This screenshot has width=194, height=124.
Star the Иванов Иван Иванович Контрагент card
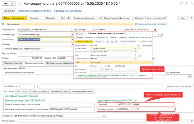[x=86, y=33]
